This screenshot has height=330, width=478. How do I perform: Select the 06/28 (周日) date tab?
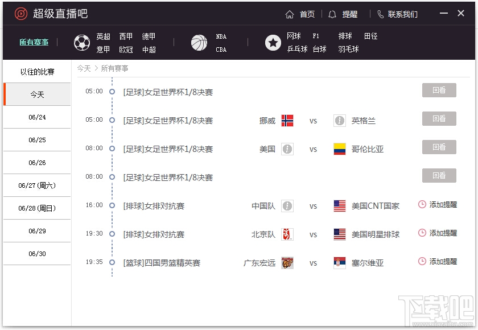click(37, 208)
